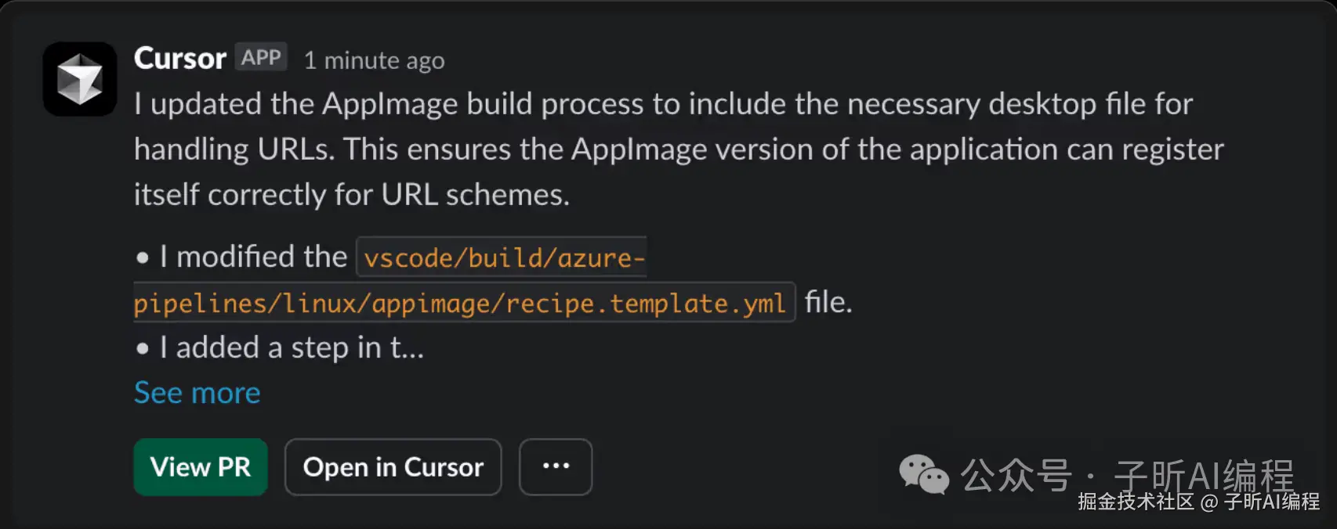
Task: Click the truncated "I added a step" bullet
Action: point(292,347)
